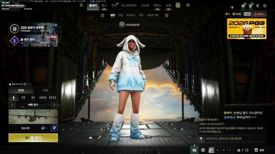Click the chat input field to activate

[232, 139]
